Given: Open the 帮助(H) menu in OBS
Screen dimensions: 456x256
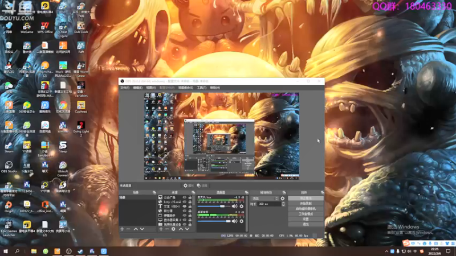Looking at the screenshot, I should 215,88.
